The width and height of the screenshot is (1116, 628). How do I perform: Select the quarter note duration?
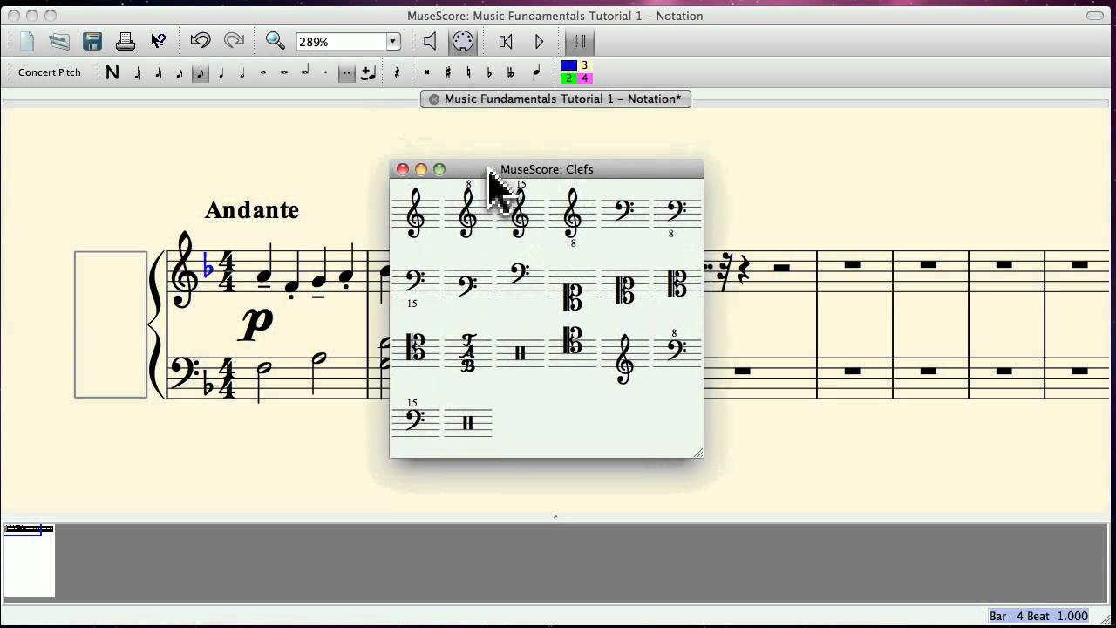pos(221,73)
